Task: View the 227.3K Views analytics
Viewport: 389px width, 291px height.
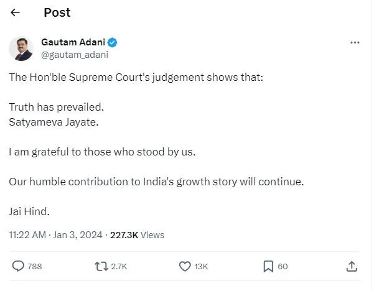Action: [137, 235]
